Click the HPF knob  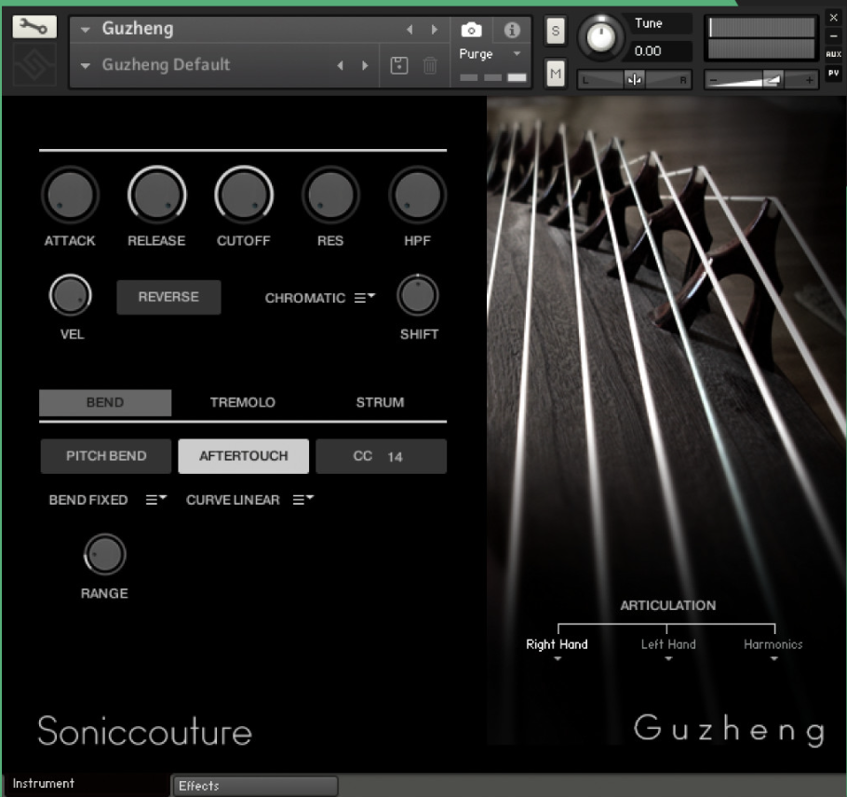coord(418,196)
